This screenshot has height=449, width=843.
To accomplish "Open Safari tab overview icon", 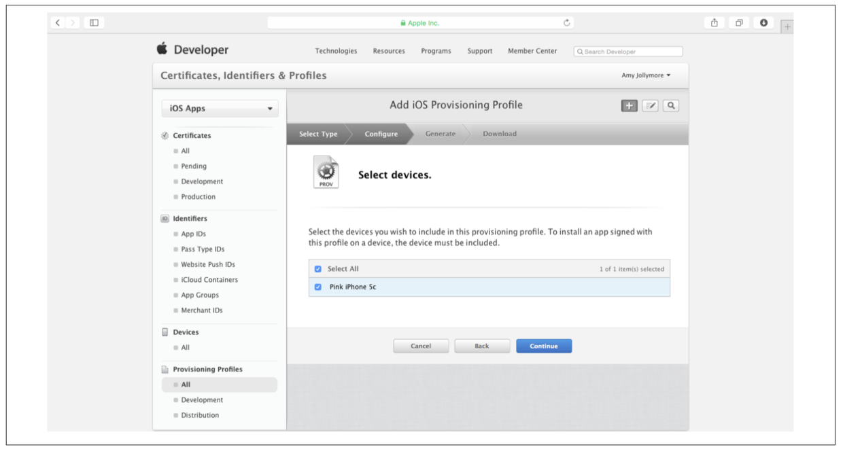I will [x=739, y=22].
